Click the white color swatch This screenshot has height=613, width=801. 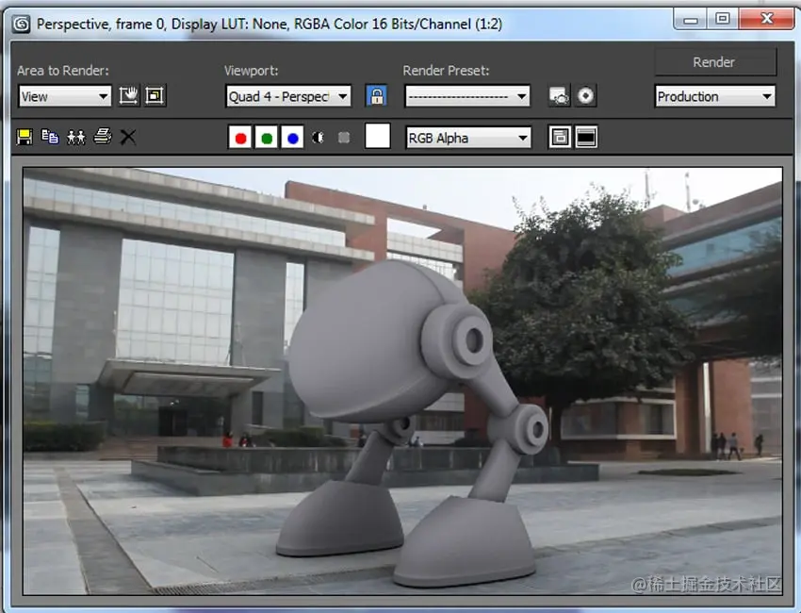coord(378,136)
